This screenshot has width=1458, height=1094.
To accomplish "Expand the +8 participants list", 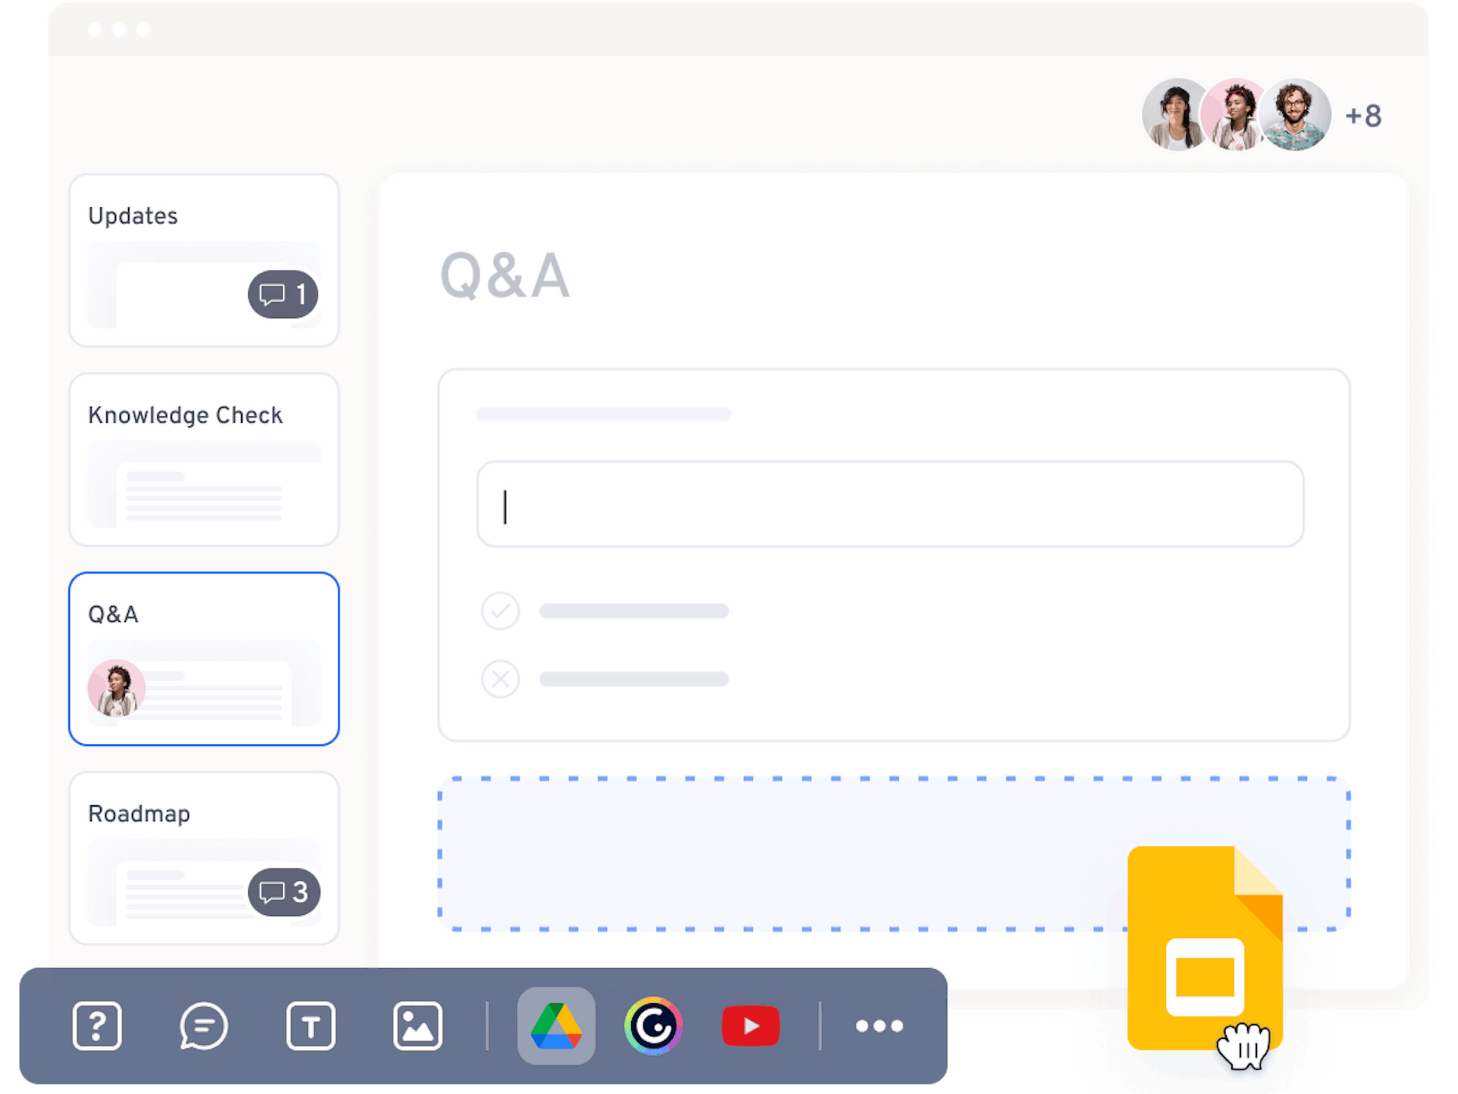I will click(1363, 116).
